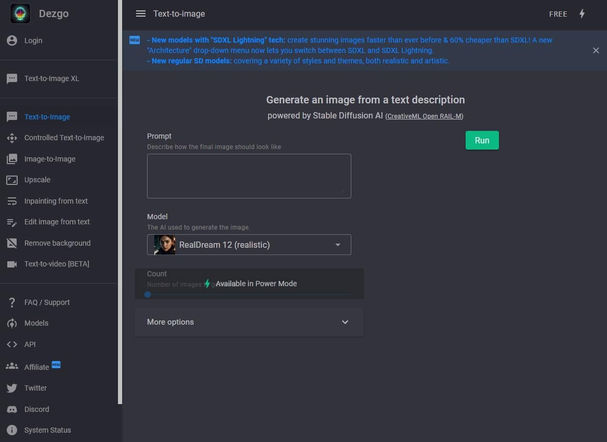Image resolution: width=607 pixels, height=442 pixels.
Task: Open the CreativeML Open RAIL-M license link
Action: 424,116
